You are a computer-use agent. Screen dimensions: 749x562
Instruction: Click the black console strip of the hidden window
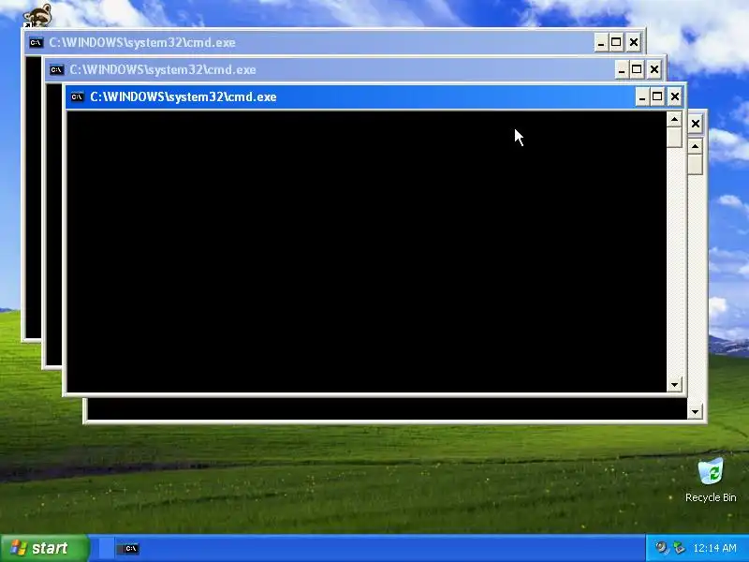387,408
